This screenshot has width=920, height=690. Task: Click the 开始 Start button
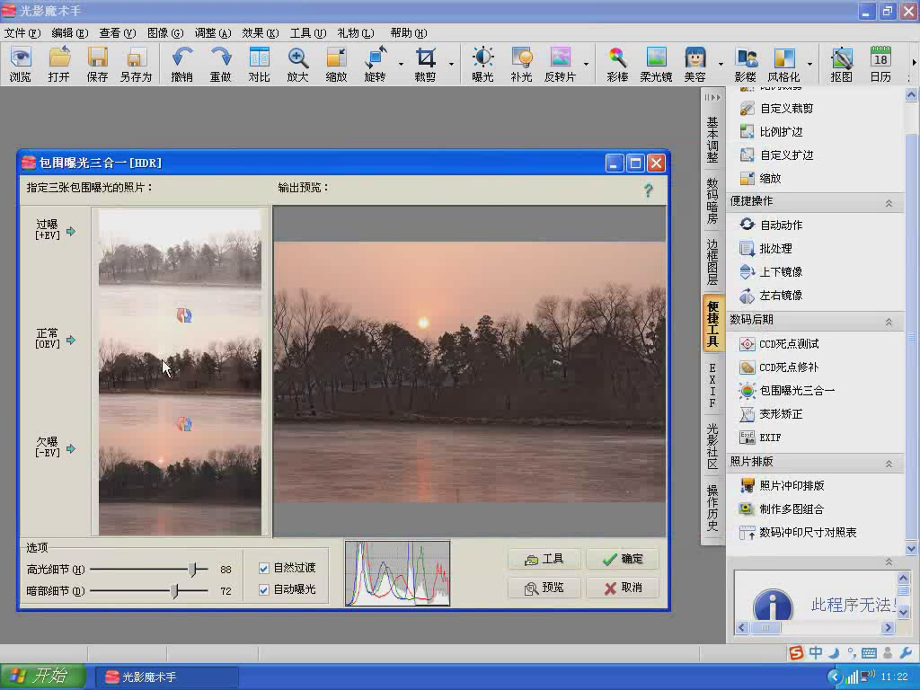pyautogui.click(x=43, y=677)
